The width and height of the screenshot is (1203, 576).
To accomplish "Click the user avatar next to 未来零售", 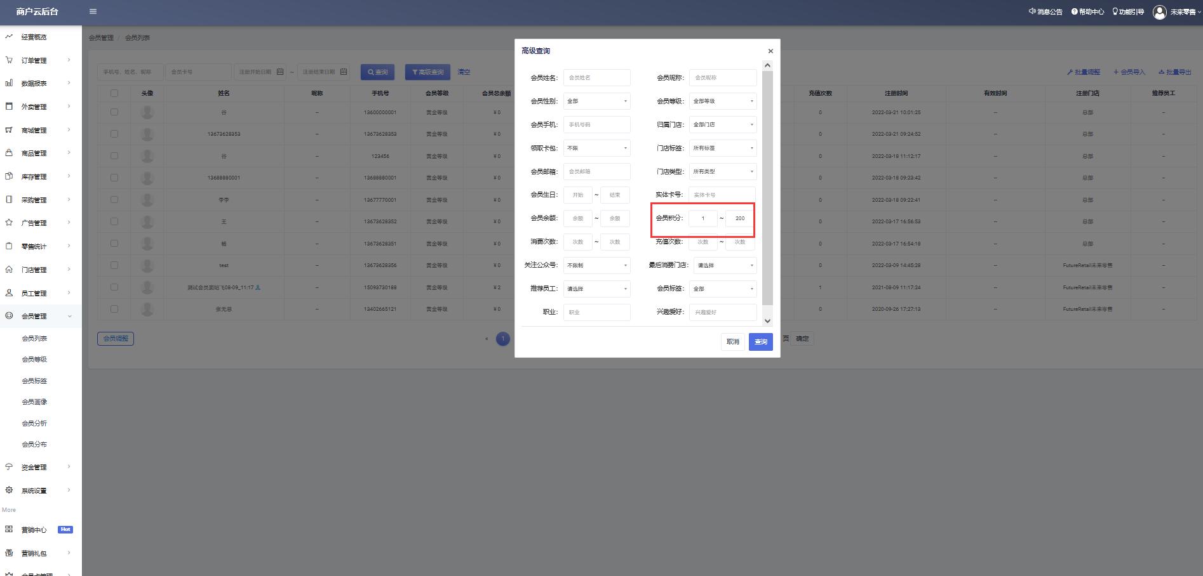I will 1160,12.
